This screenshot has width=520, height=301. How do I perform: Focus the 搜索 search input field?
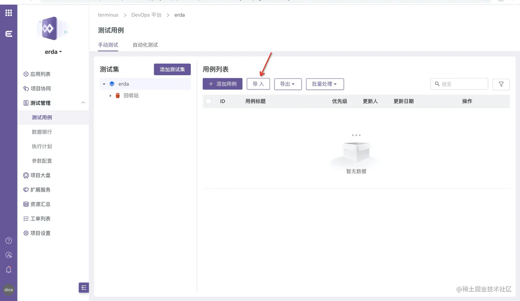pyautogui.click(x=459, y=84)
